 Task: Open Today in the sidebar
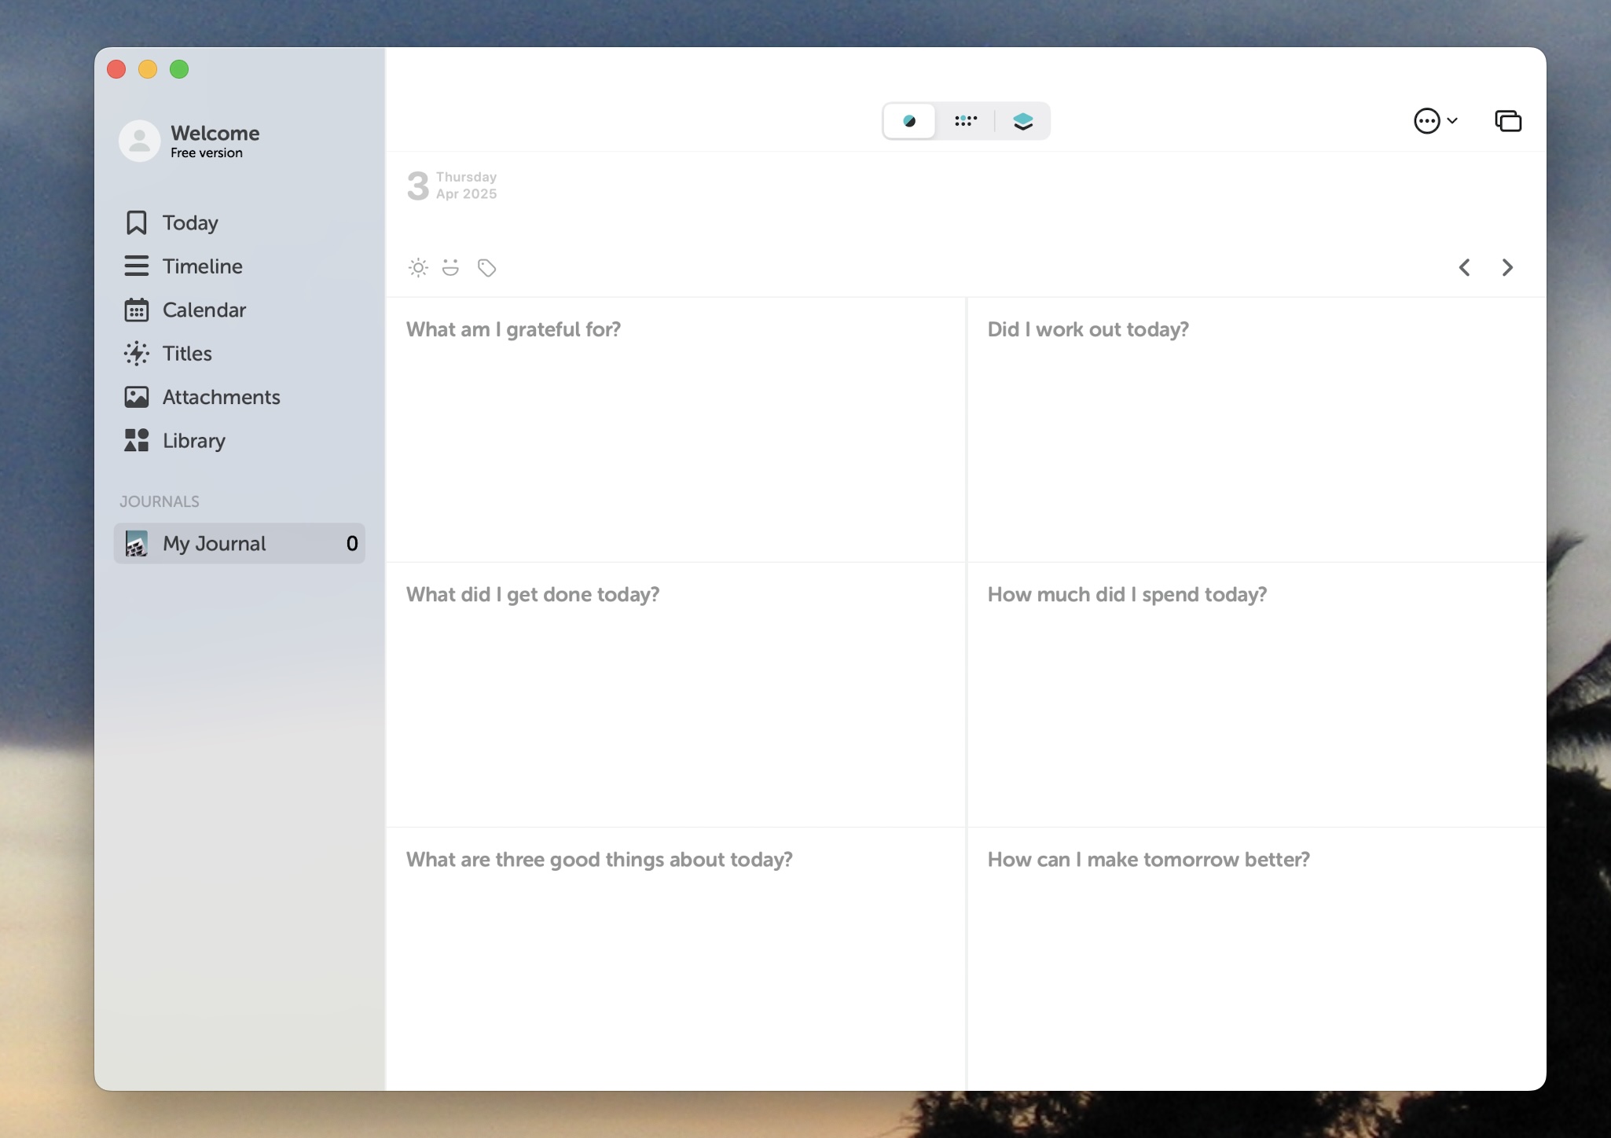tap(190, 223)
